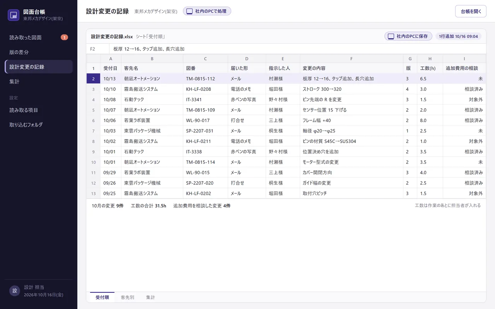The height and width of the screenshot is (309, 495).
Task: Click the cell SP-2207-020
Action: coord(205,183)
